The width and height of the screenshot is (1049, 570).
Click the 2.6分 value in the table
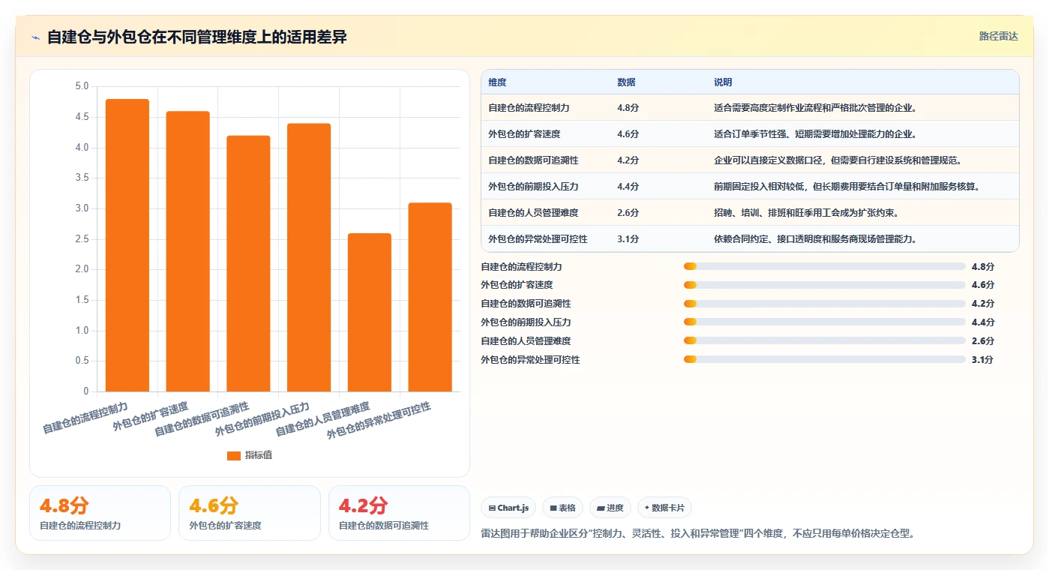pos(628,213)
